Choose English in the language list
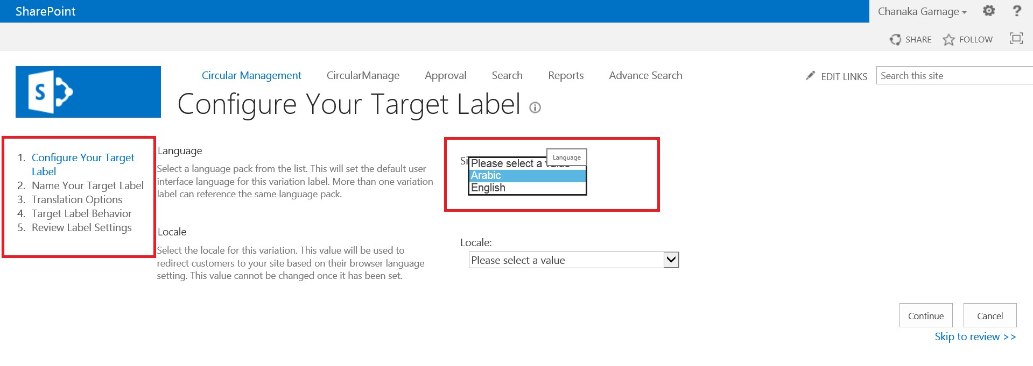Image resolution: width=1033 pixels, height=366 pixels. (527, 188)
